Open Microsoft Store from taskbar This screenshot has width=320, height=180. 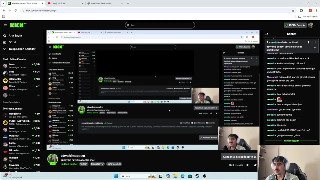tap(190, 176)
